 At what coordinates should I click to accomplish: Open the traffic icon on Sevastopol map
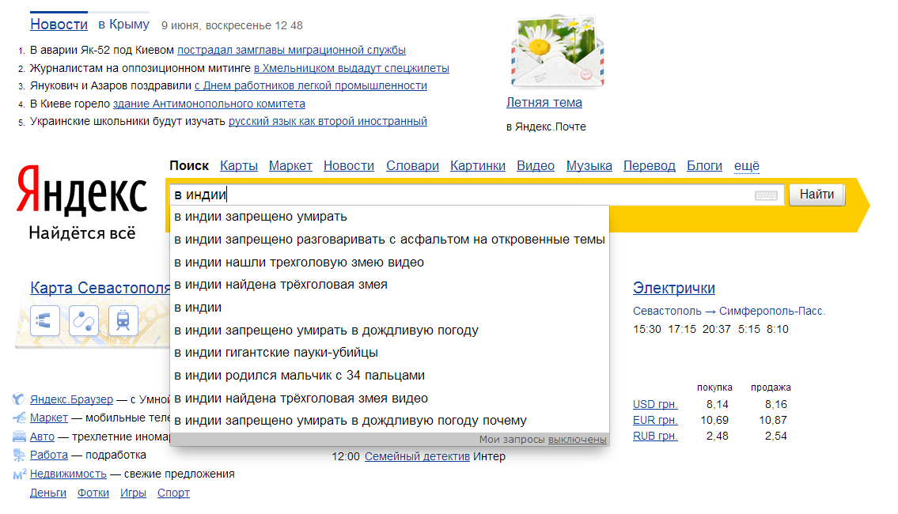(x=45, y=320)
